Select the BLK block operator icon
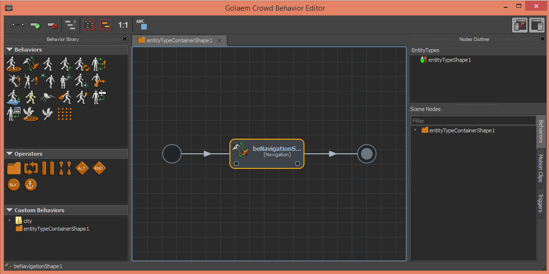The width and height of the screenshot is (549, 274). coord(13,185)
